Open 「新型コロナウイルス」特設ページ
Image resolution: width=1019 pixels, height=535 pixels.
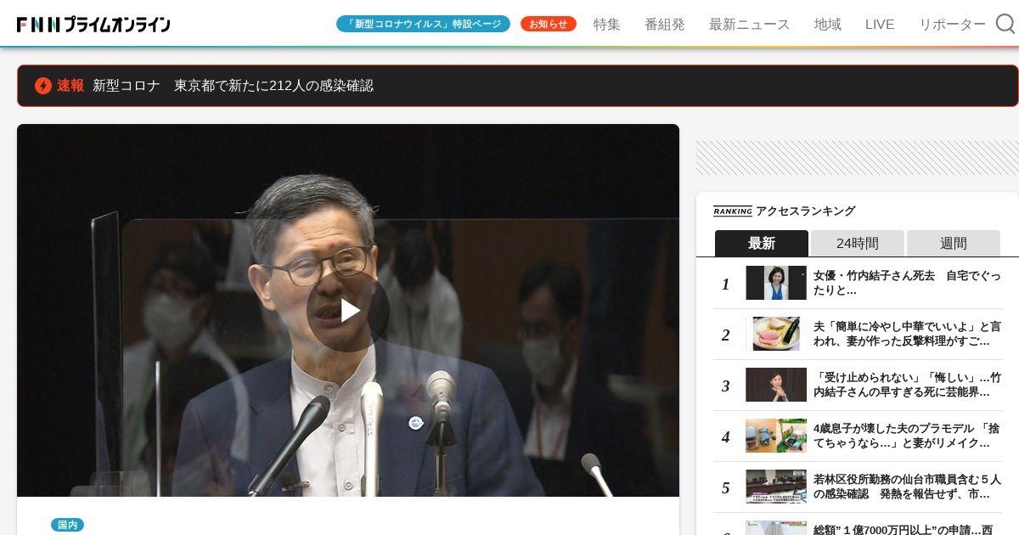(x=423, y=24)
